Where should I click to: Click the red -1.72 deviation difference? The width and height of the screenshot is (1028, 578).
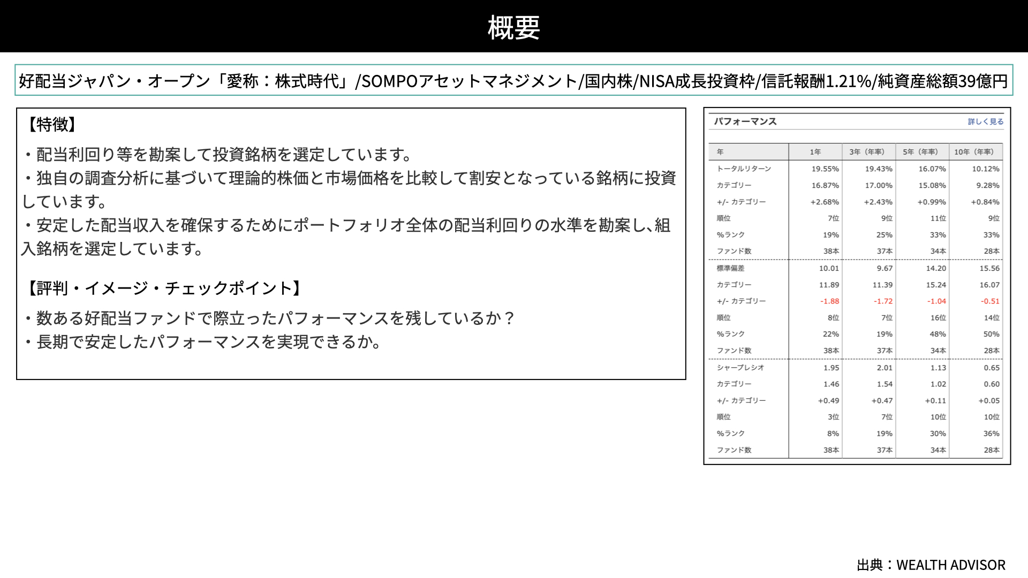click(x=883, y=301)
